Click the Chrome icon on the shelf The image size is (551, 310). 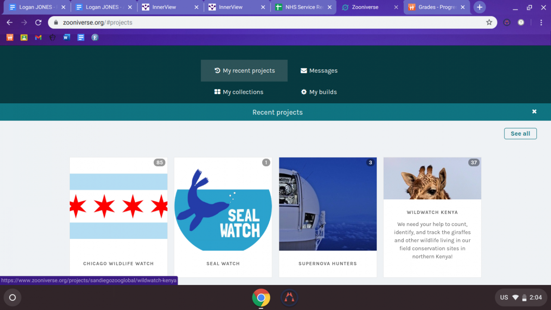coord(261,298)
